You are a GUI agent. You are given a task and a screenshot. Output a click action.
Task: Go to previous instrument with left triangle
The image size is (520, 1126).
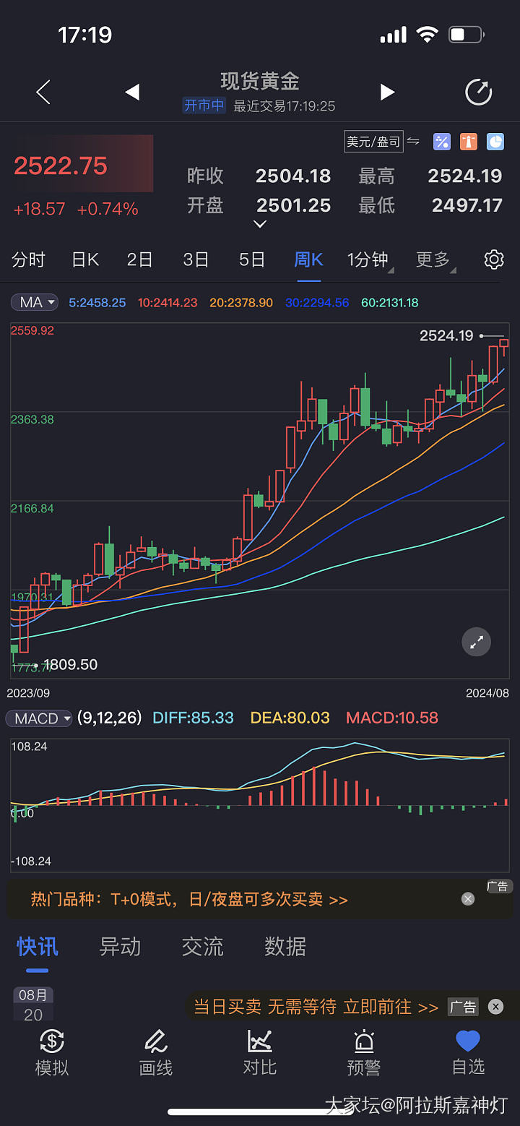[132, 93]
